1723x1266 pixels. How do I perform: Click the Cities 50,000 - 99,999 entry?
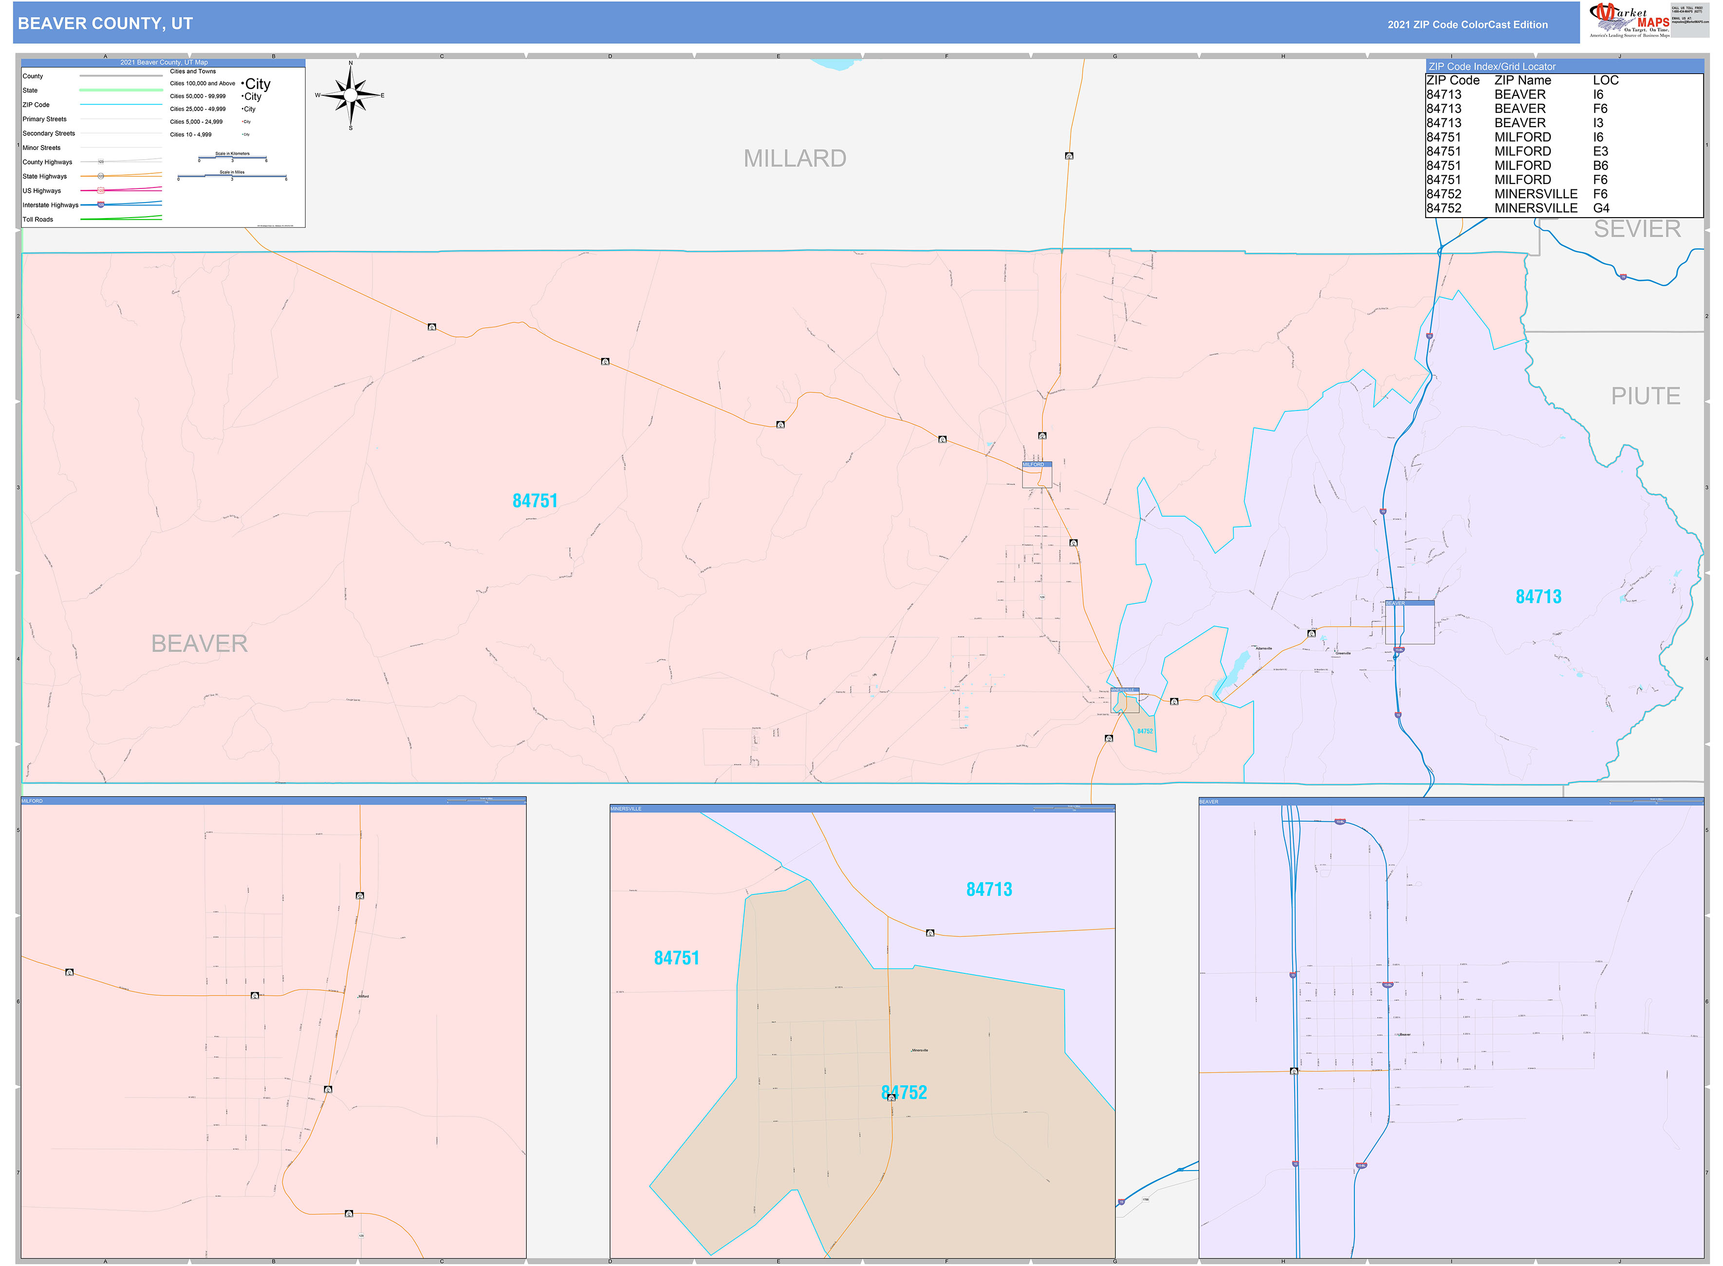coord(198,96)
